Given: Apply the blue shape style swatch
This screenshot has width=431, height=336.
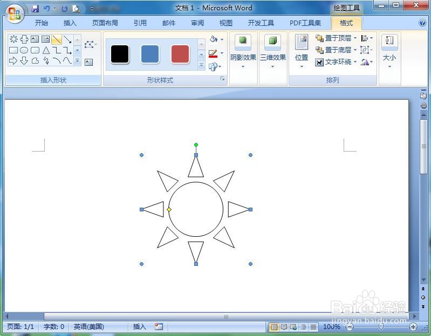Looking at the screenshot, I should (150, 54).
